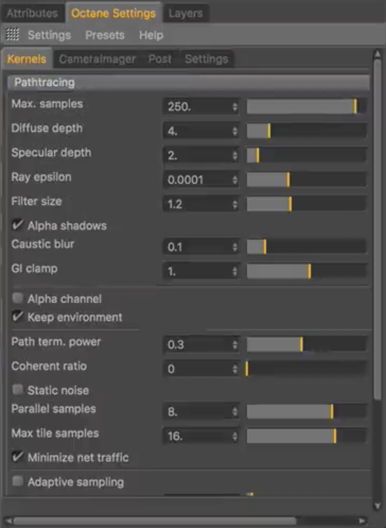Viewport: 386px width, 528px height.
Task: Open the Presets menu
Action: tap(104, 36)
